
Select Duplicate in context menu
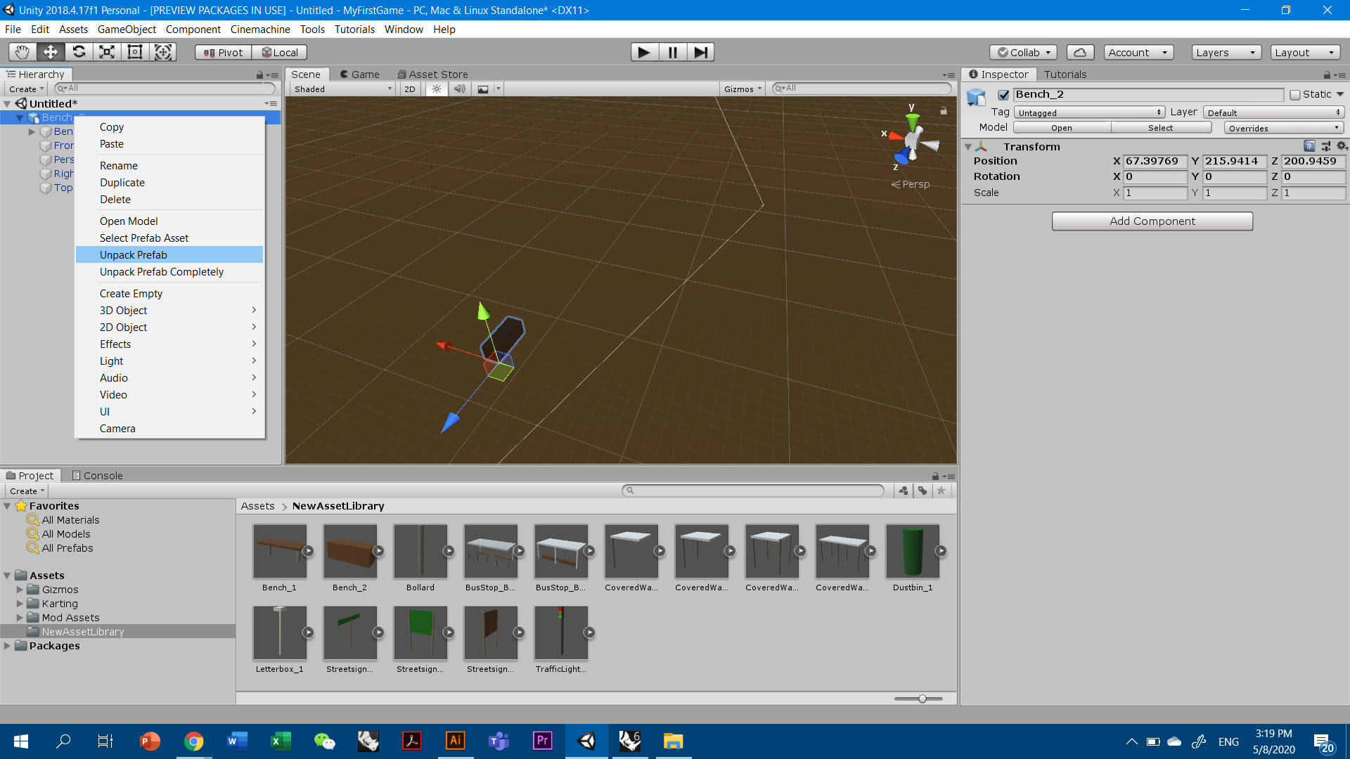(x=169, y=182)
